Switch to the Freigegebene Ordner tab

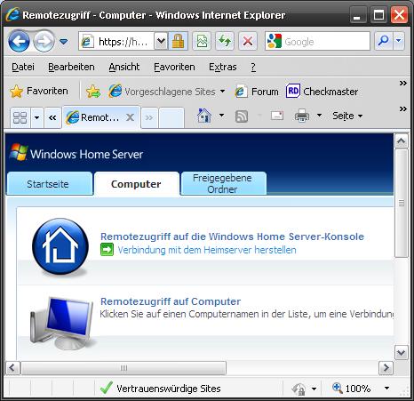point(224,183)
